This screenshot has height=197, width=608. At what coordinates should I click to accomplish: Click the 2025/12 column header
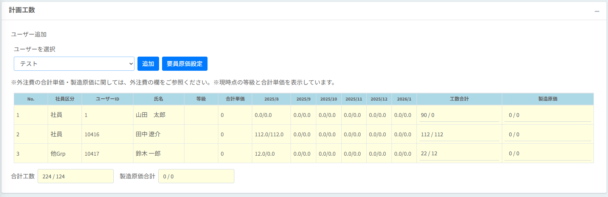click(379, 99)
